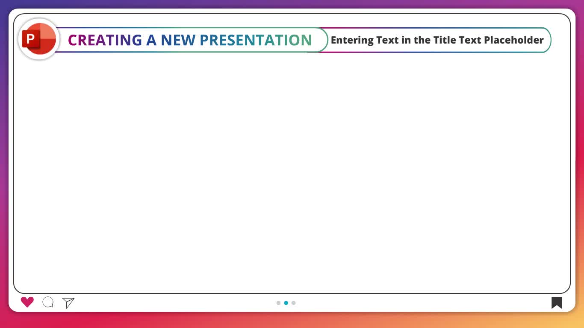Select the highlighted middle carousel dot

286,303
